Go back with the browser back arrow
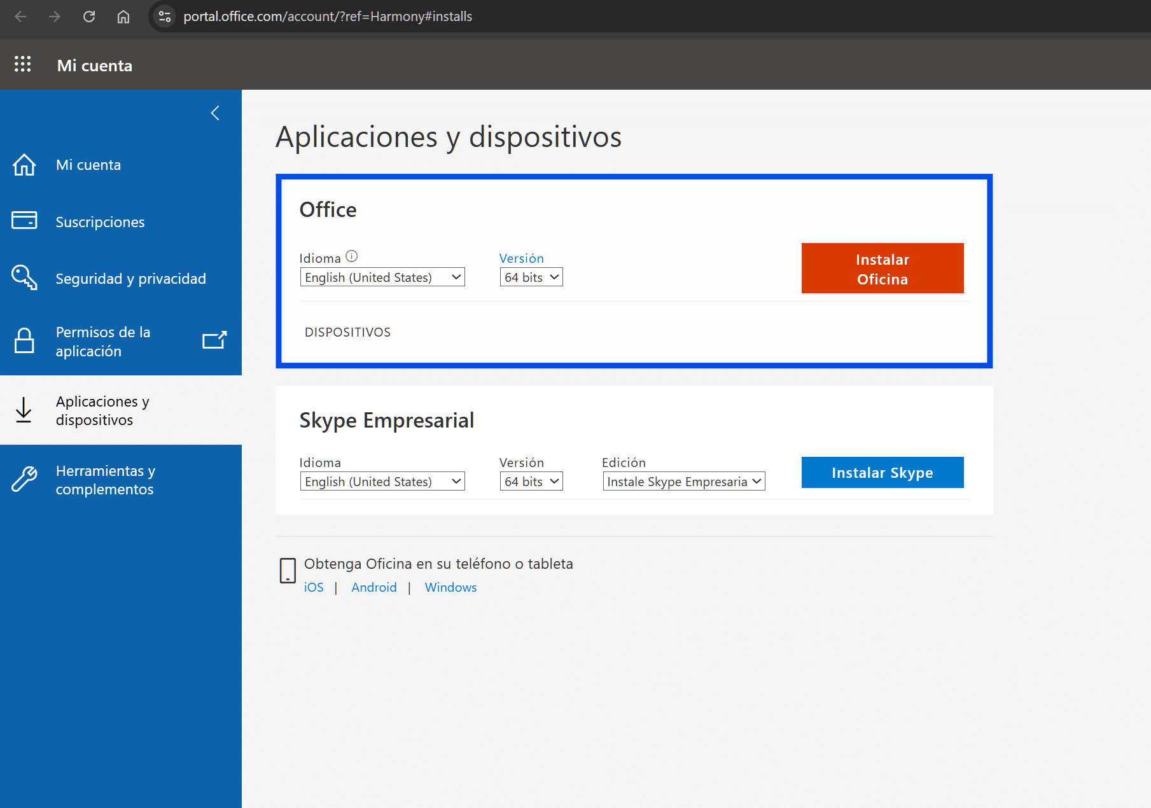 click(x=20, y=17)
